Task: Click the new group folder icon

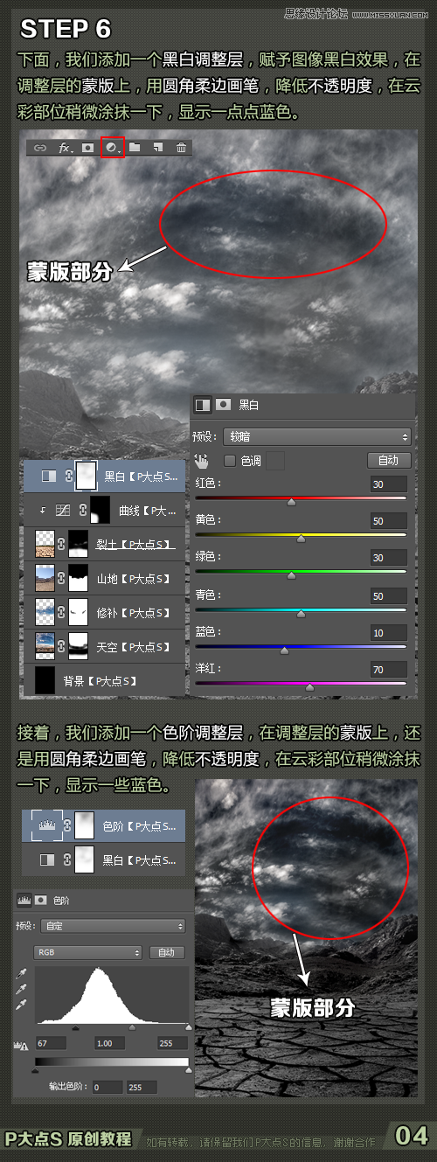Action: tap(135, 148)
